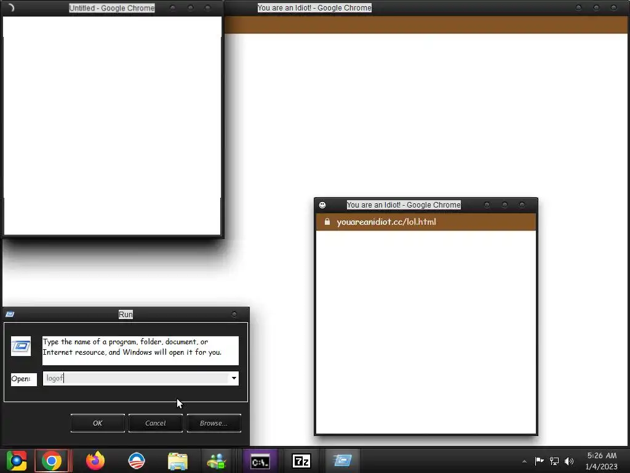Viewport: 630px width, 473px height.
Task: Click the Run program icon beside description
Action: (21, 346)
